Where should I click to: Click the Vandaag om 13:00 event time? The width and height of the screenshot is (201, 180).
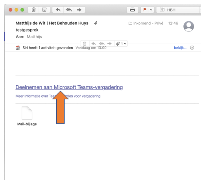pos(91,48)
